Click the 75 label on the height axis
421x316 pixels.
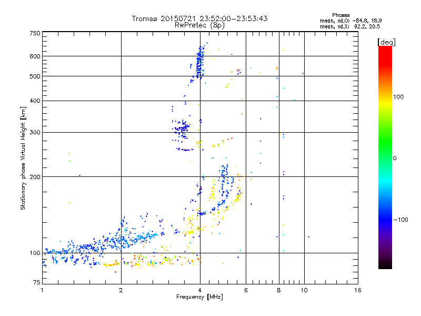(x=37, y=282)
